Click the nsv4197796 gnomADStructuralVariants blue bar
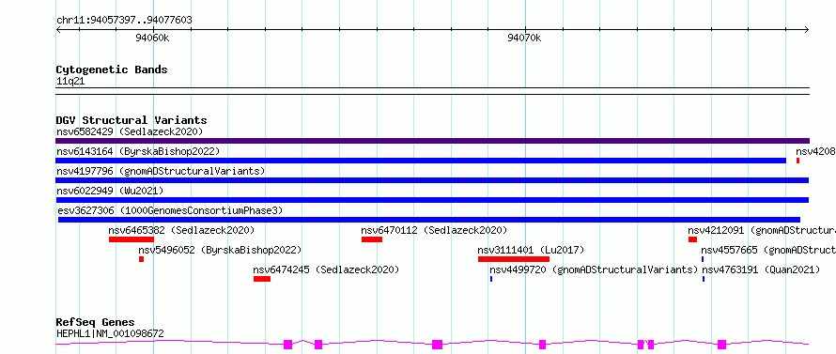 click(x=432, y=180)
